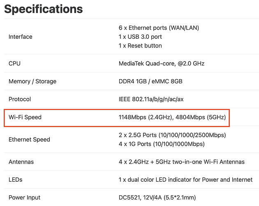Click the 2 x 2.5G Ports line

[x=172, y=135]
